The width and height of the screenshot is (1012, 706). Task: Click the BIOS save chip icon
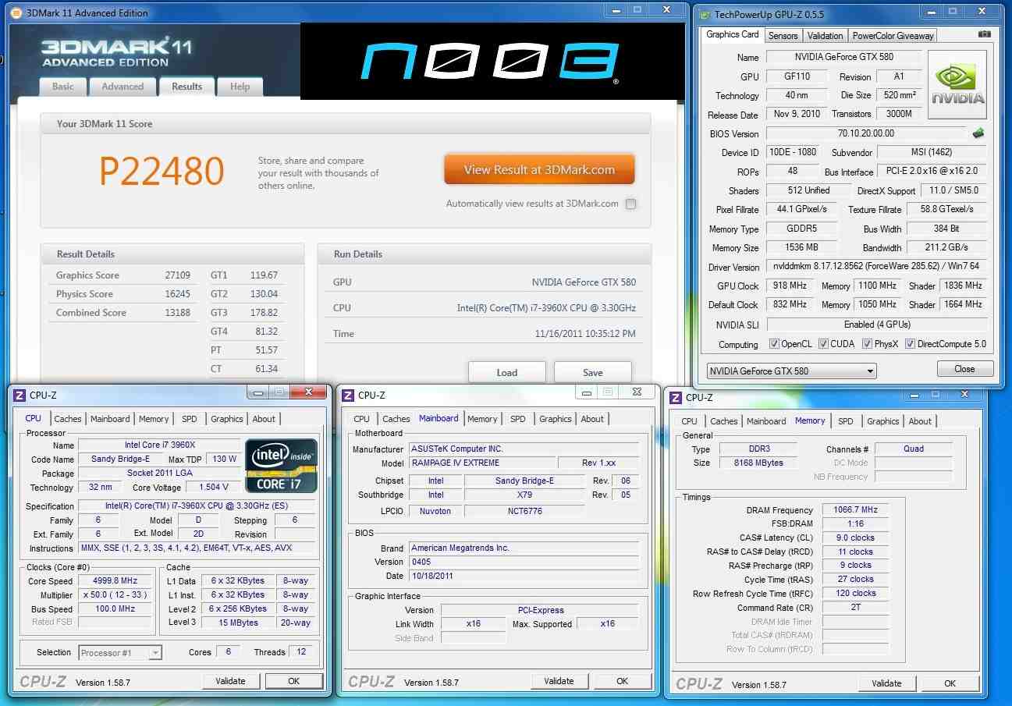tap(978, 133)
